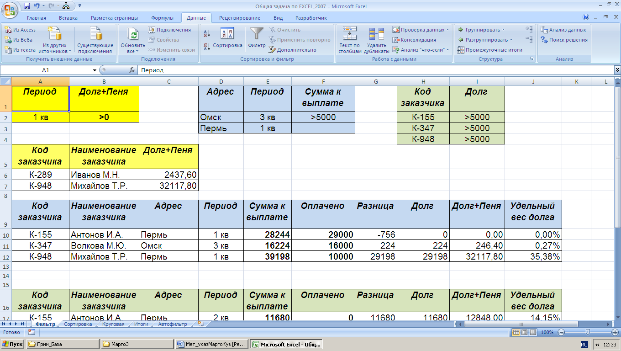Import data From Web (Из Веба)
This screenshot has height=351, width=621.
tap(19, 40)
